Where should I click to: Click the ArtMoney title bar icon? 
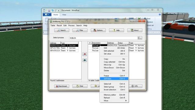(51, 22)
